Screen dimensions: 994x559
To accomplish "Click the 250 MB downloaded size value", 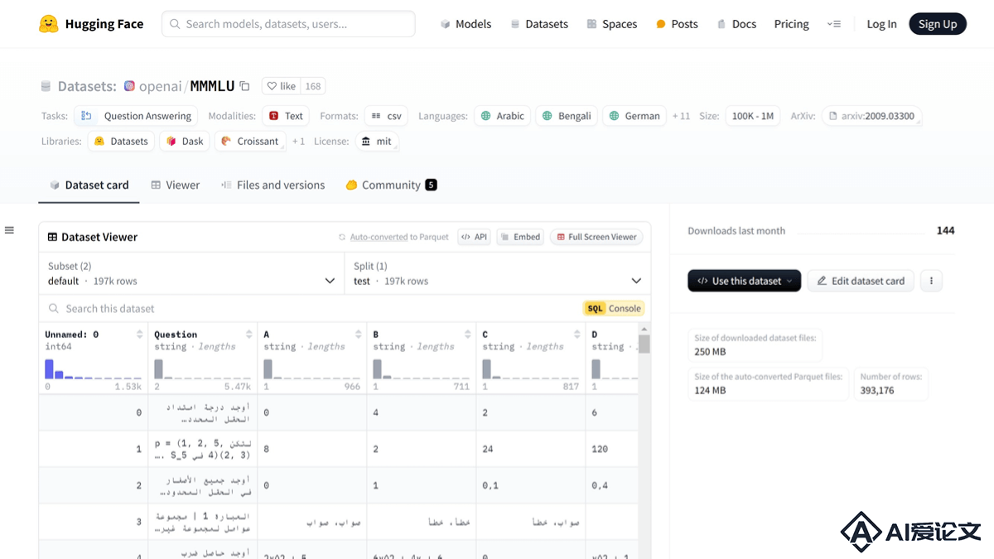I will click(710, 351).
